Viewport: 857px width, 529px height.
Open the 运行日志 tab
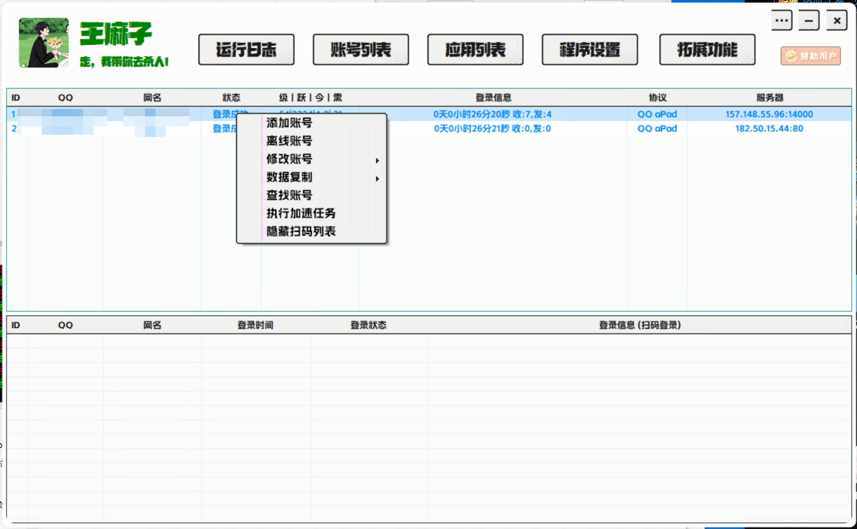[x=246, y=50]
